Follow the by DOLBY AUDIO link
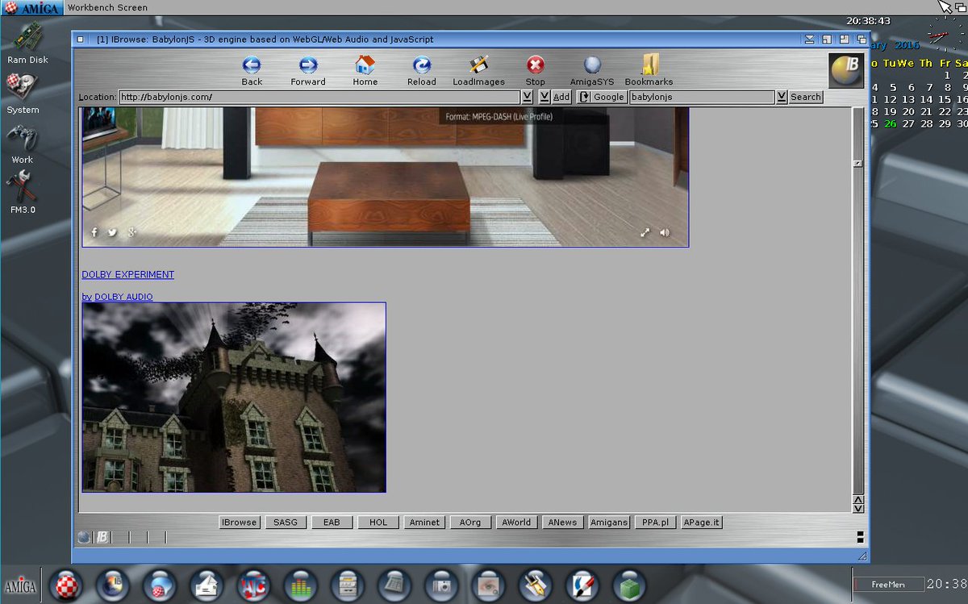968x604 pixels. [x=117, y=297]
